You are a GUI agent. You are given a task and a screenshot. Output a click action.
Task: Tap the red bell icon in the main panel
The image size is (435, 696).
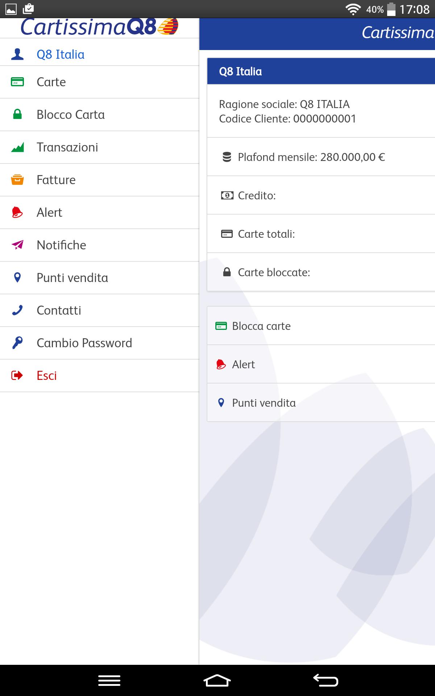tap(221, 364)
